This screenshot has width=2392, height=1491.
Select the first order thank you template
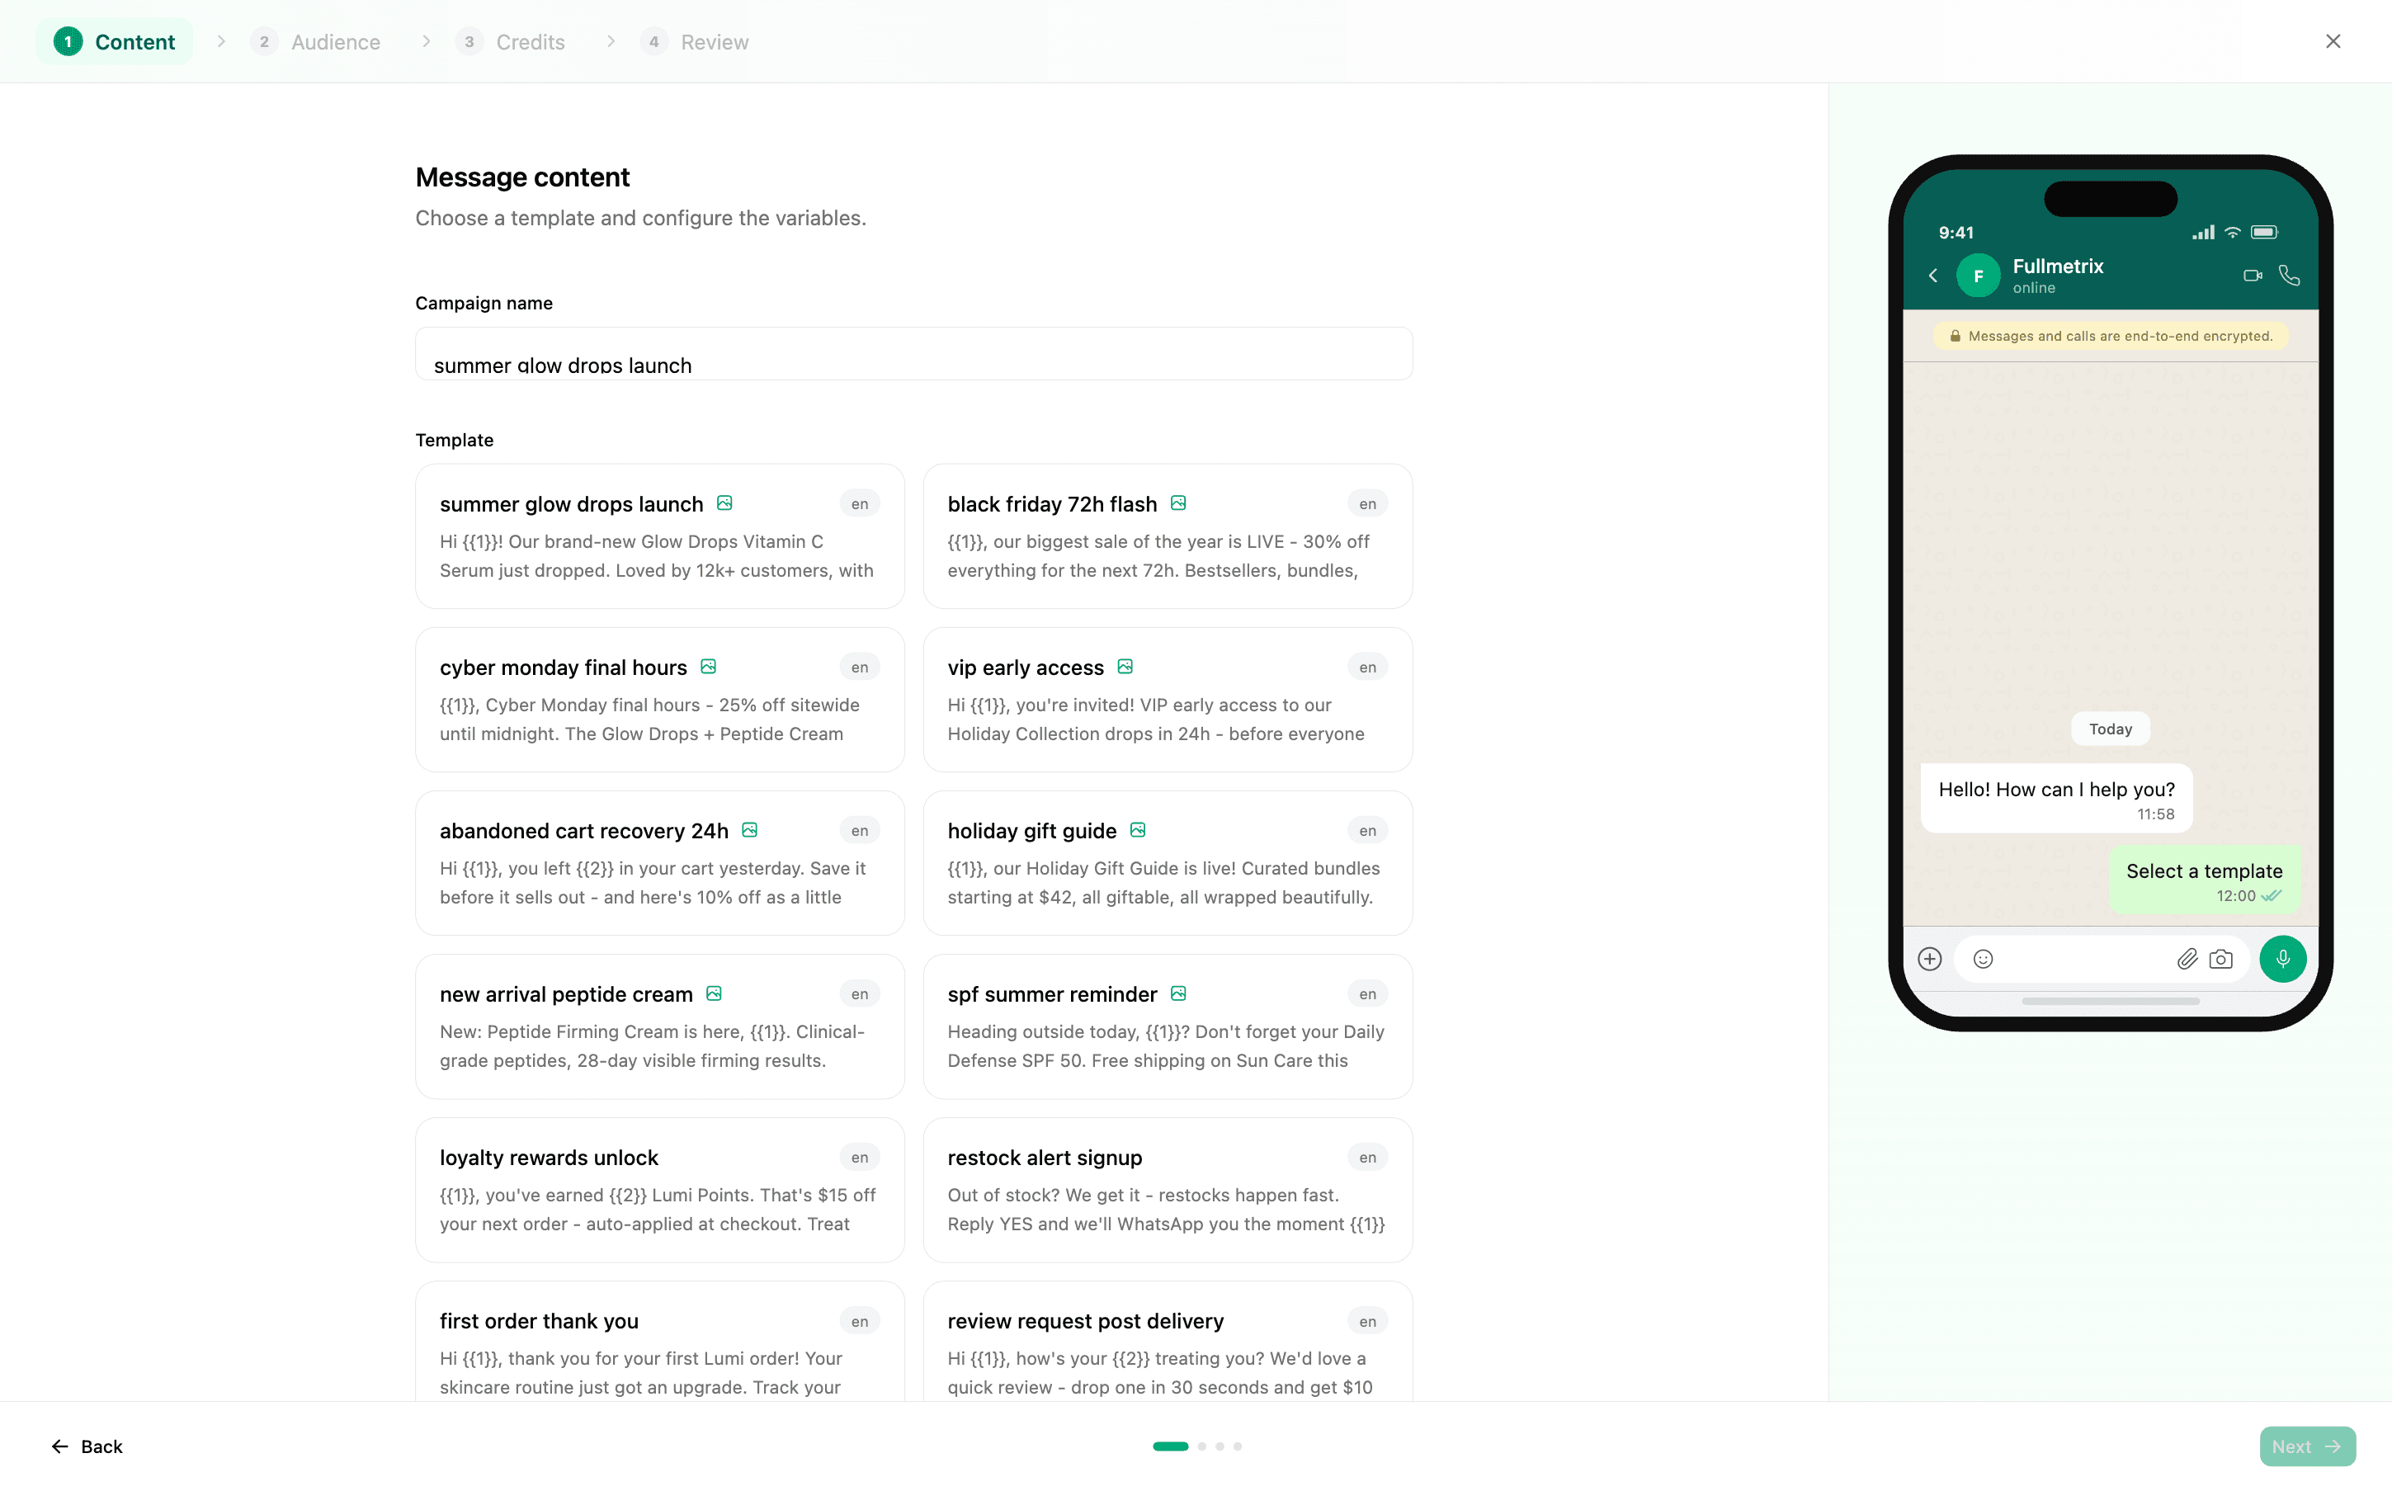(x=659, y=1342)
